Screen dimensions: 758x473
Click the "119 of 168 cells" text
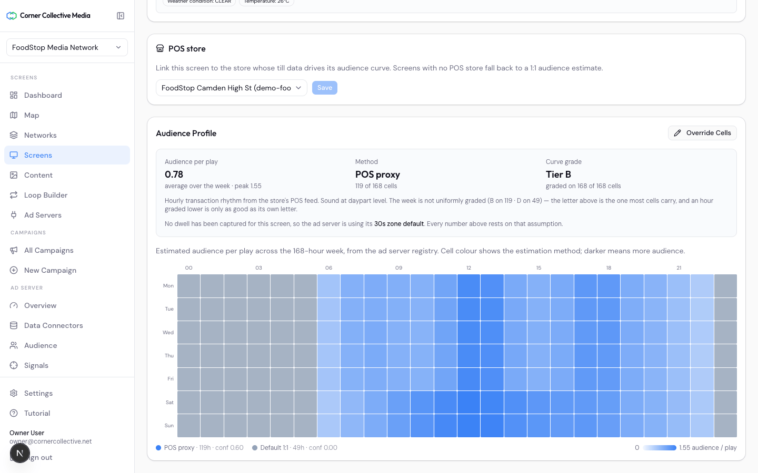click(x=376, y=186)
